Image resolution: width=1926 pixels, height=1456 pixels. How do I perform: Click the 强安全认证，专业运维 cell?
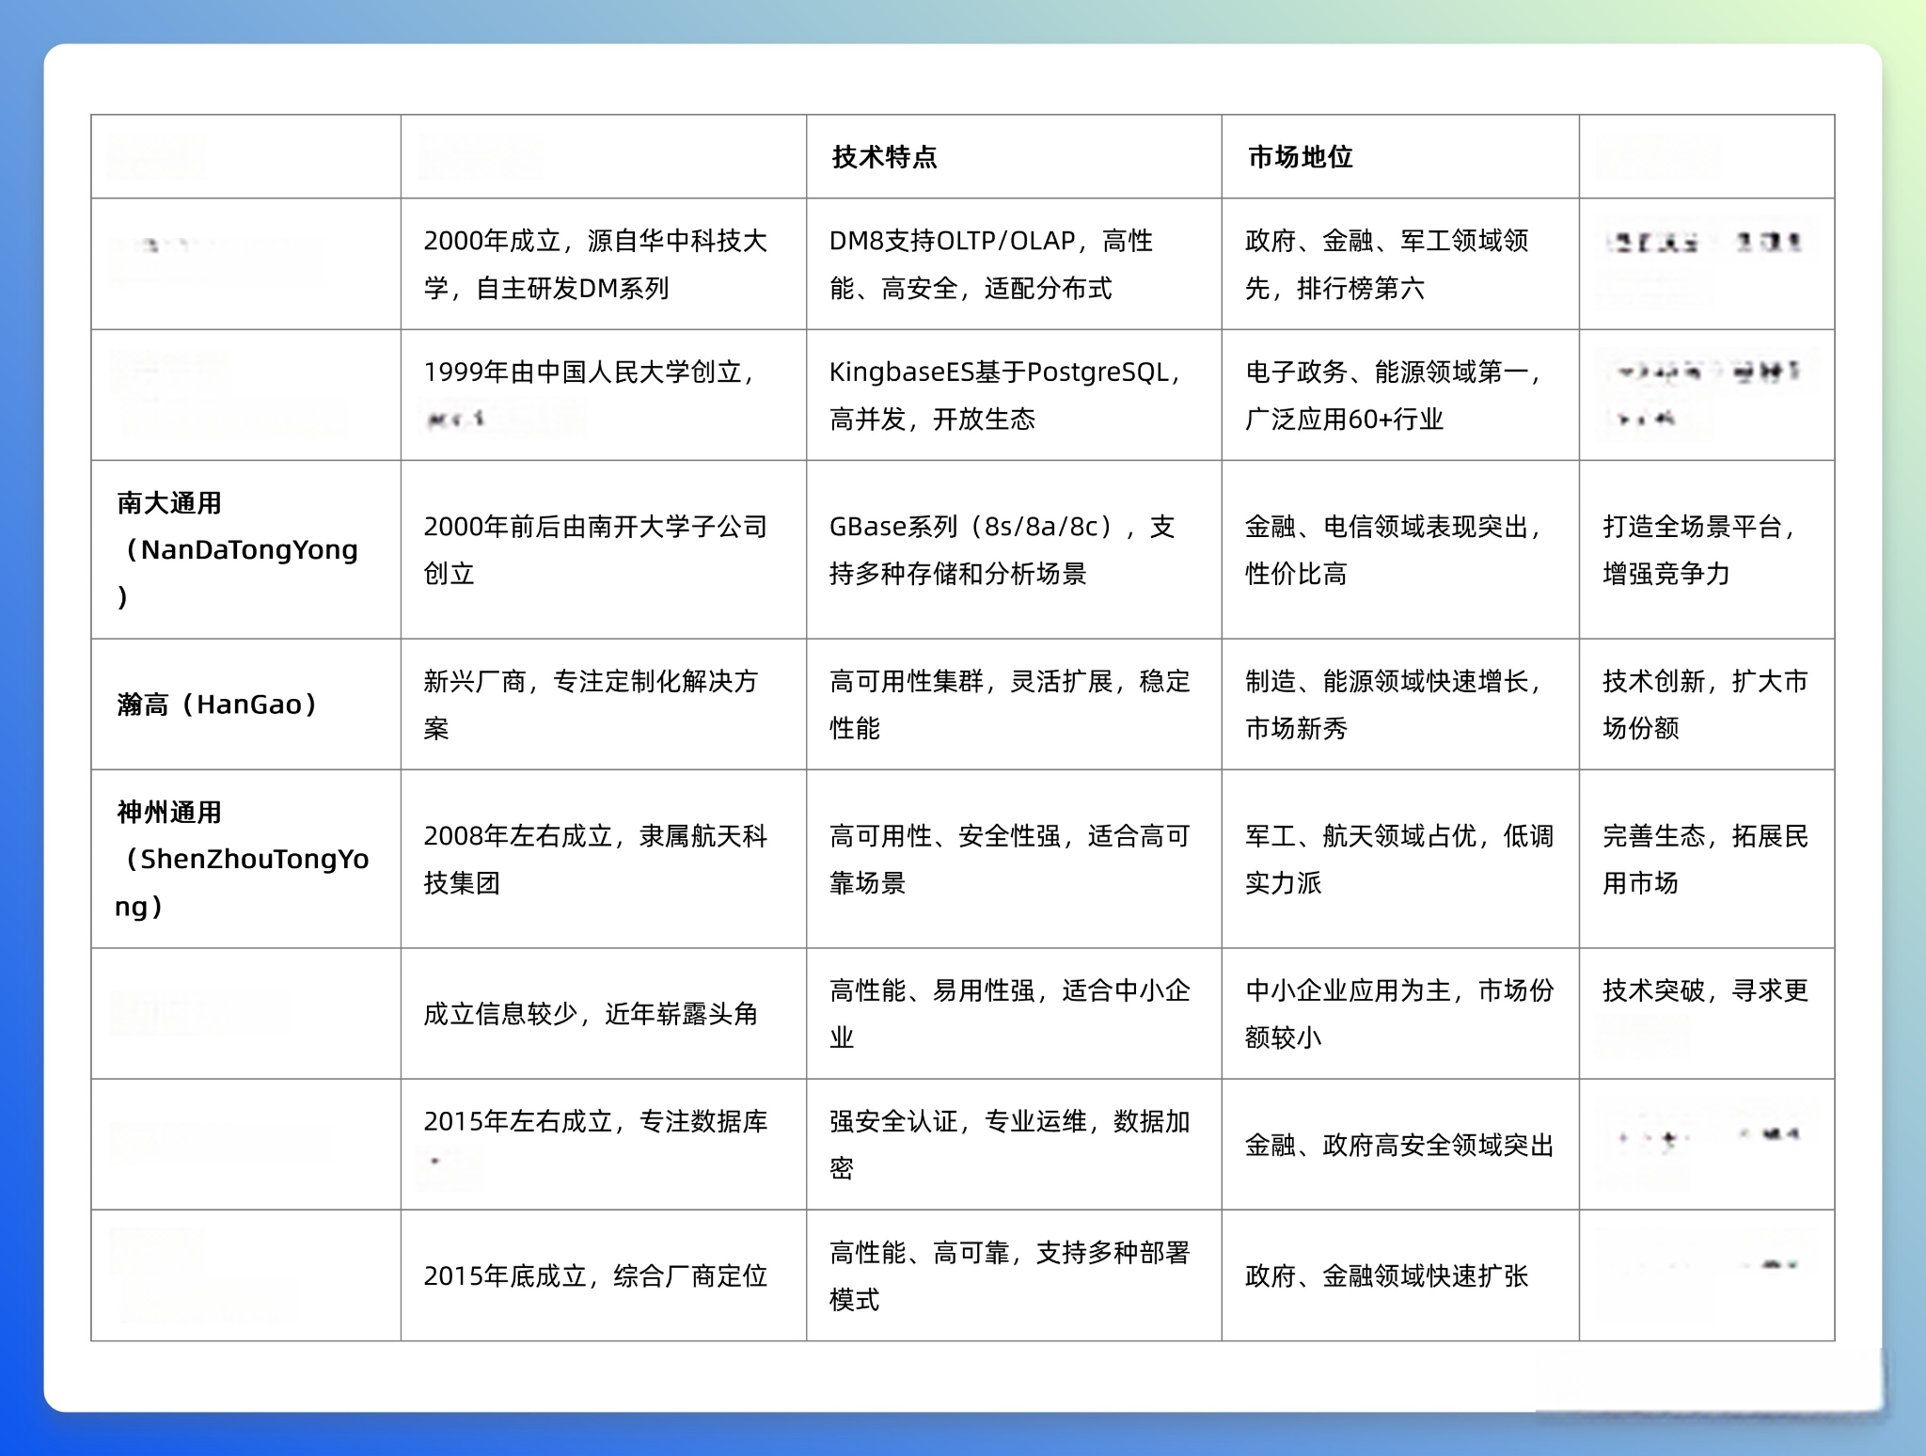(1014, 1144)
